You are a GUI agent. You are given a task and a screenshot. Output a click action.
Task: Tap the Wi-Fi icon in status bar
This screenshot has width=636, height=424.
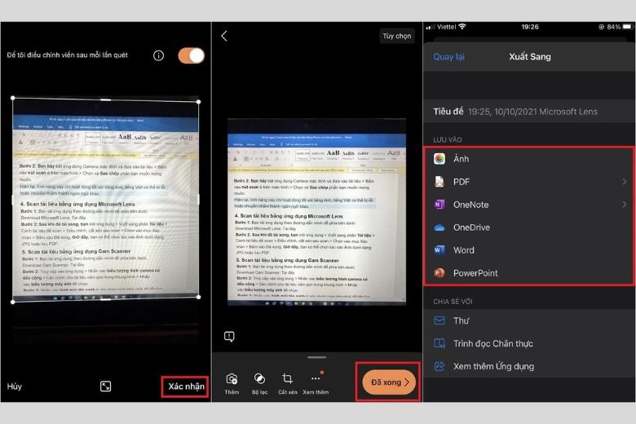[462, 27]
